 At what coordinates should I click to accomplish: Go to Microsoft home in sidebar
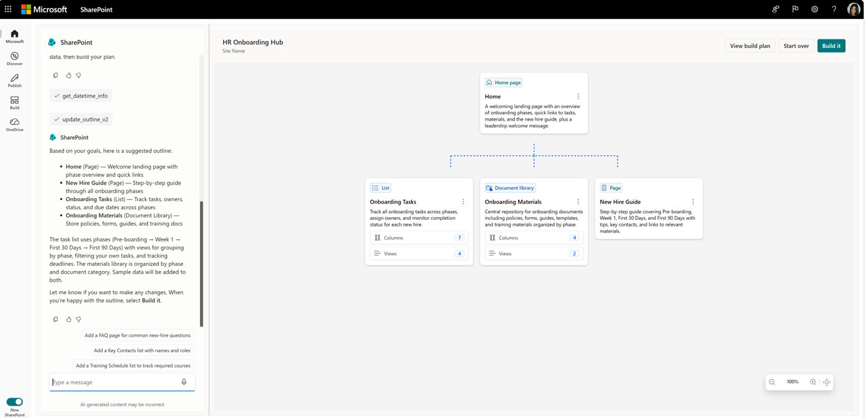tap(14, 36)
